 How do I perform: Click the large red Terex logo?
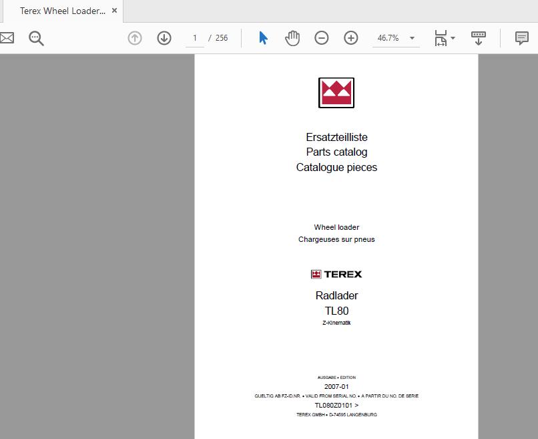[x=336, y=93]
